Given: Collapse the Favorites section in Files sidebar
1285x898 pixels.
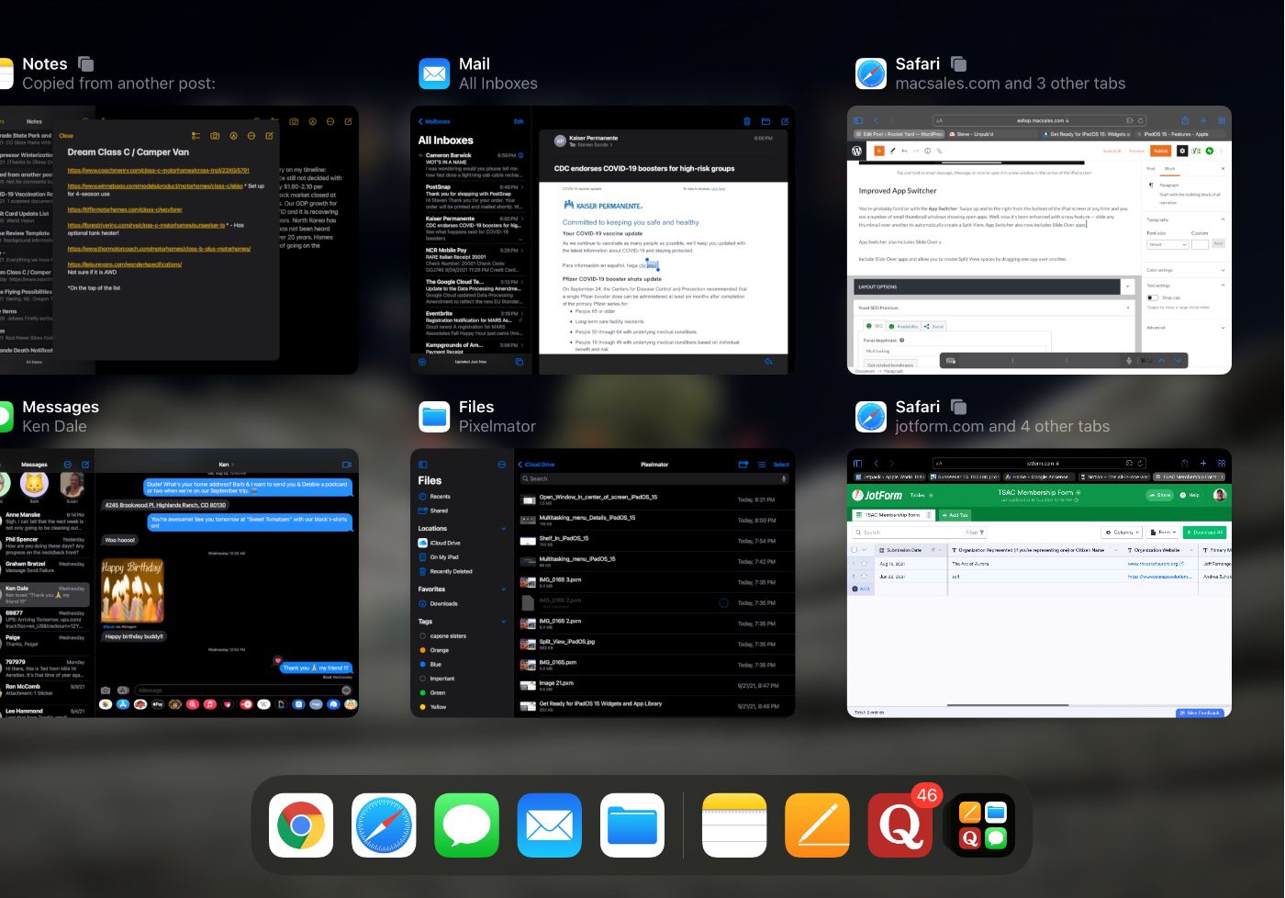Looking at the screenshot, I should tap(503, 589).
